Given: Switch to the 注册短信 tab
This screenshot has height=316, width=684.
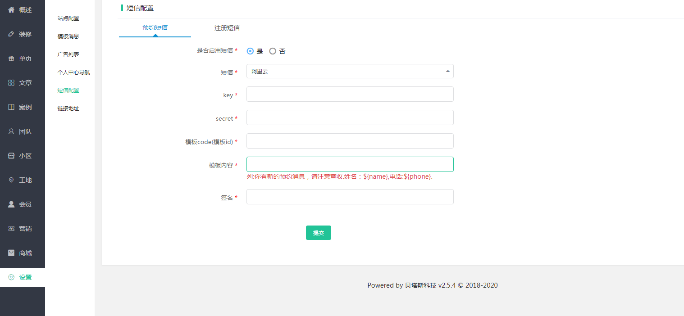Looking at the screenshot, I should pos(227,27).
